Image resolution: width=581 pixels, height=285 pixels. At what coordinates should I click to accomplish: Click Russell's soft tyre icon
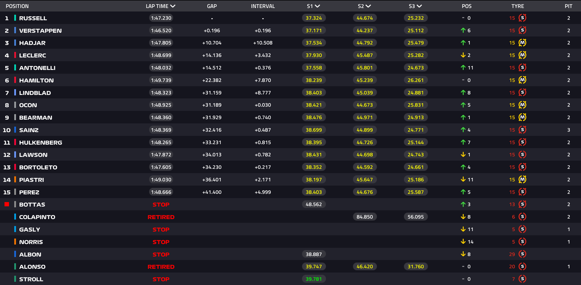[522, 18]
